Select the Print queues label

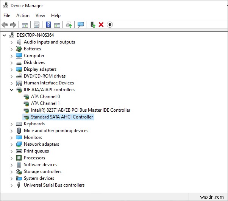coord(36,151)
